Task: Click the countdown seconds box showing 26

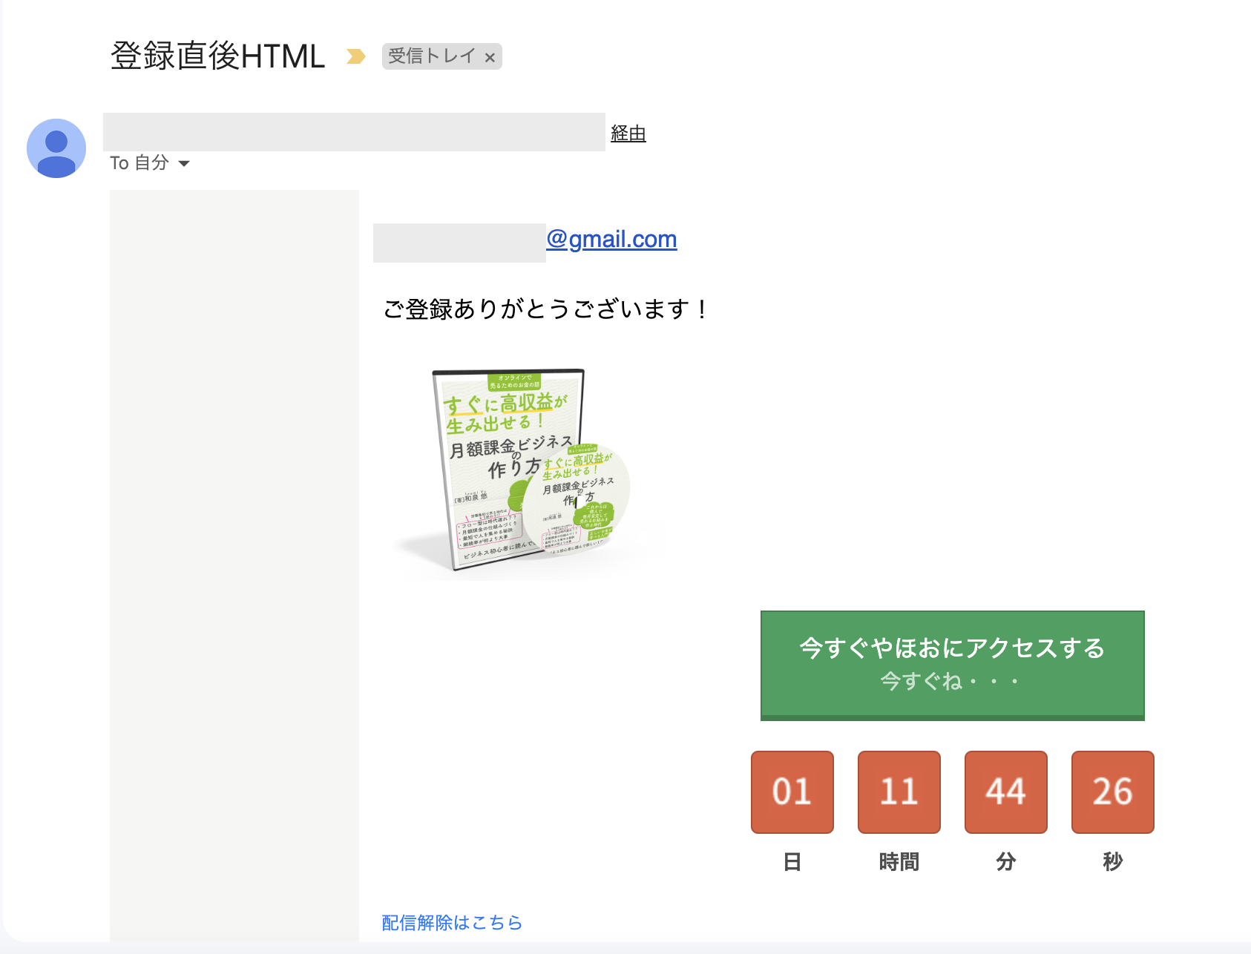Action: click(1112, 792)
